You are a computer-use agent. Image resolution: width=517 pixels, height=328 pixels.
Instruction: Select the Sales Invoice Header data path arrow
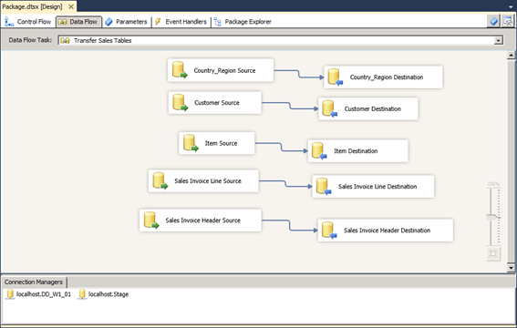[x=289, y=225]
